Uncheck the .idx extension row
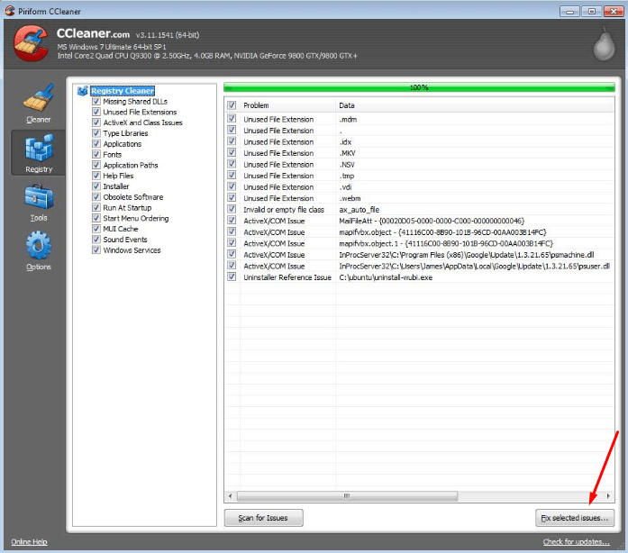The width and height of the screenshot is (628, 553). (x=232, y=141)
